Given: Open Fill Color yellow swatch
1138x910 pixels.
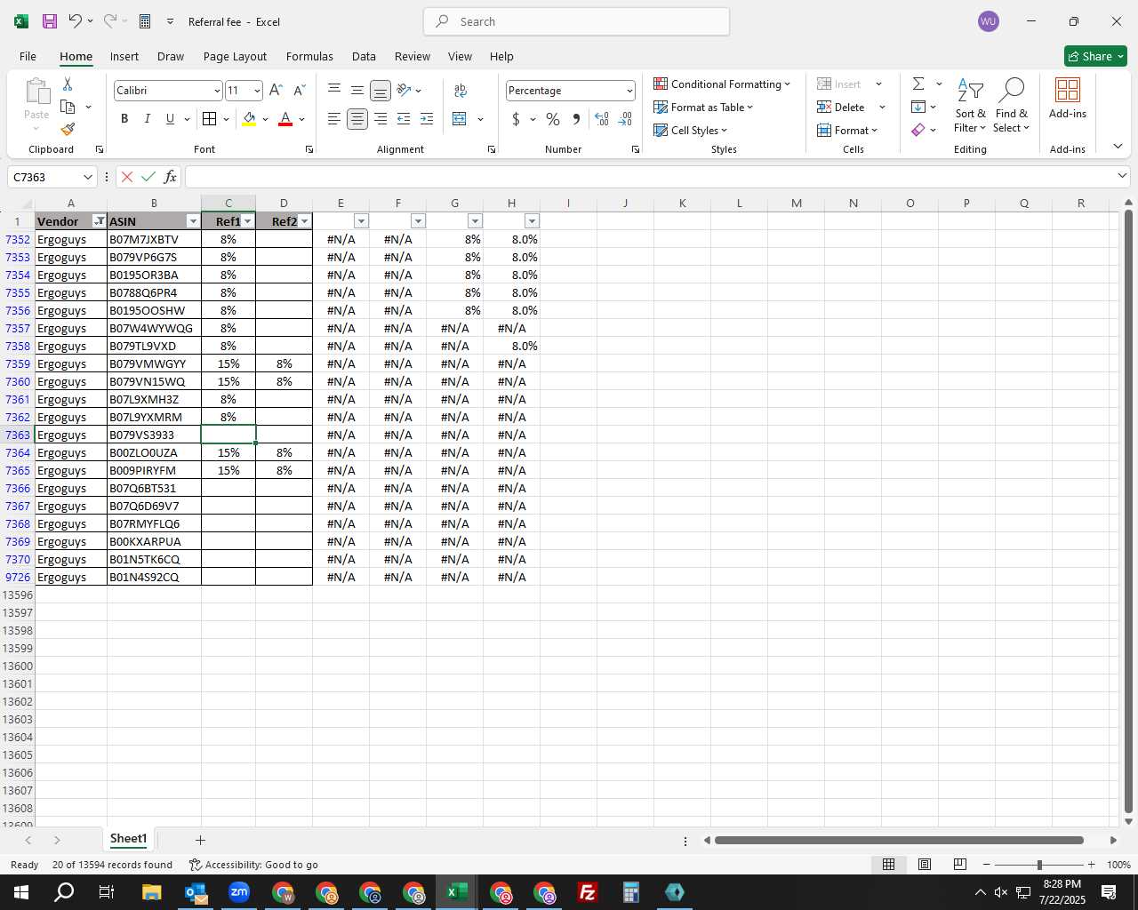Looking at the screenshot, I should [x=249, y=119].
